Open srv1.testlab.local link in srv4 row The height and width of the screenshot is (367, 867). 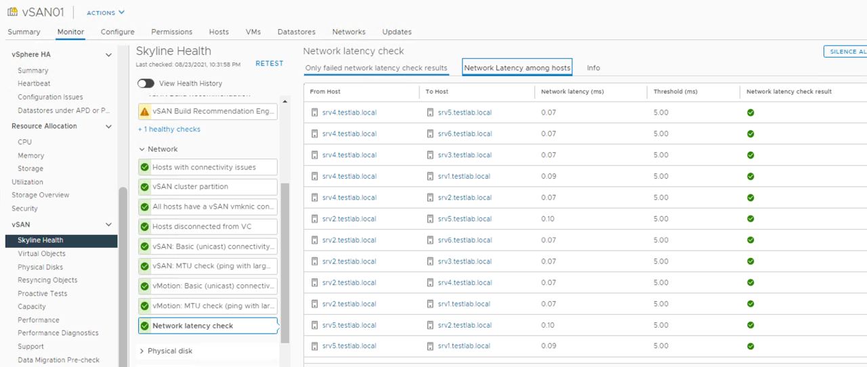464,176
